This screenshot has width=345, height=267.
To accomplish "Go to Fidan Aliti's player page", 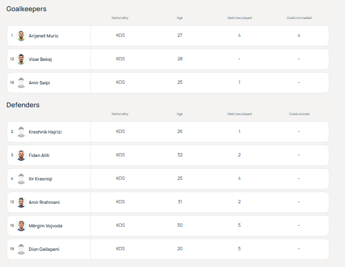I will point(39,155).
